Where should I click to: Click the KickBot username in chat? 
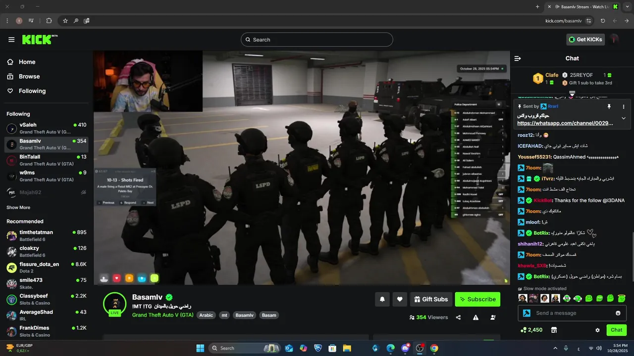coord(543,200)
